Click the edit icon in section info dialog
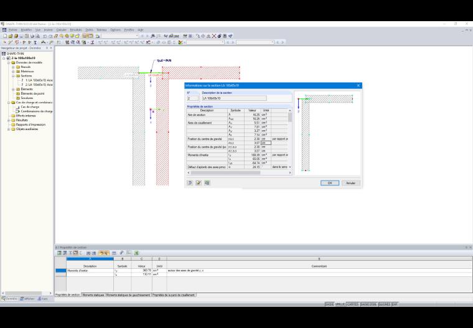The height and width of the screenshot is (328, 473). (x=199, y=183)
